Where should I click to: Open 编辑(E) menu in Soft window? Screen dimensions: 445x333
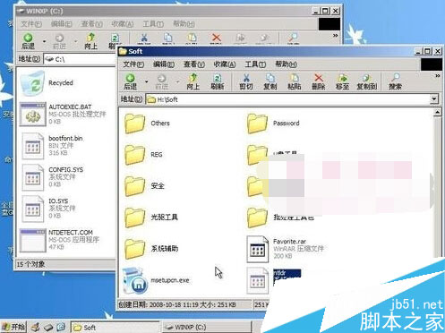pyautogui.click(x=164, y=64)
